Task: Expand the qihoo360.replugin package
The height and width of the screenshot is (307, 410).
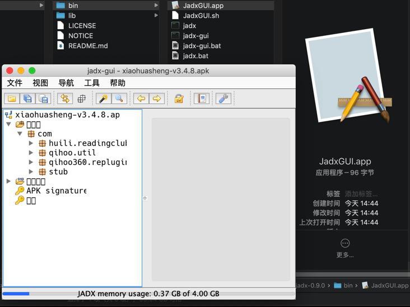Action: (31, 162)
